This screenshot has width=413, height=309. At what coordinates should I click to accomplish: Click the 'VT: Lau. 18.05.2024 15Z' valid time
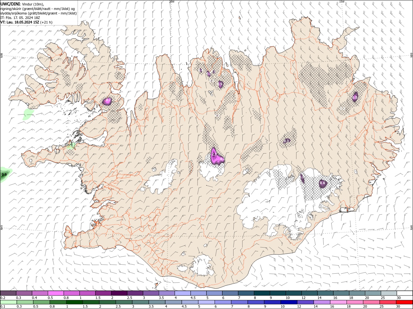20,22
